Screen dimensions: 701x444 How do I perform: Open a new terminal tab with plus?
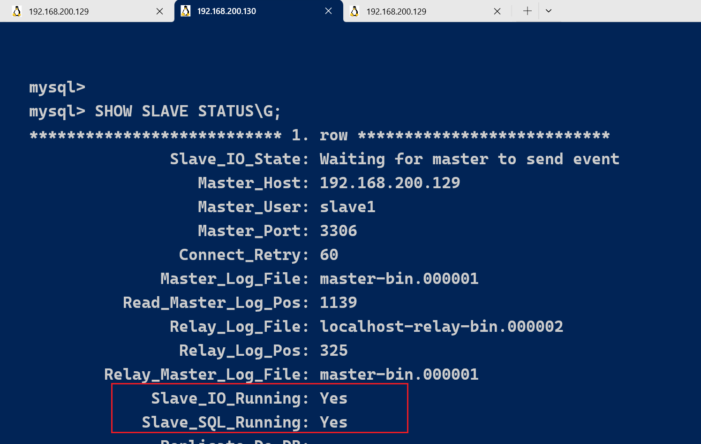tap(528, 11)
